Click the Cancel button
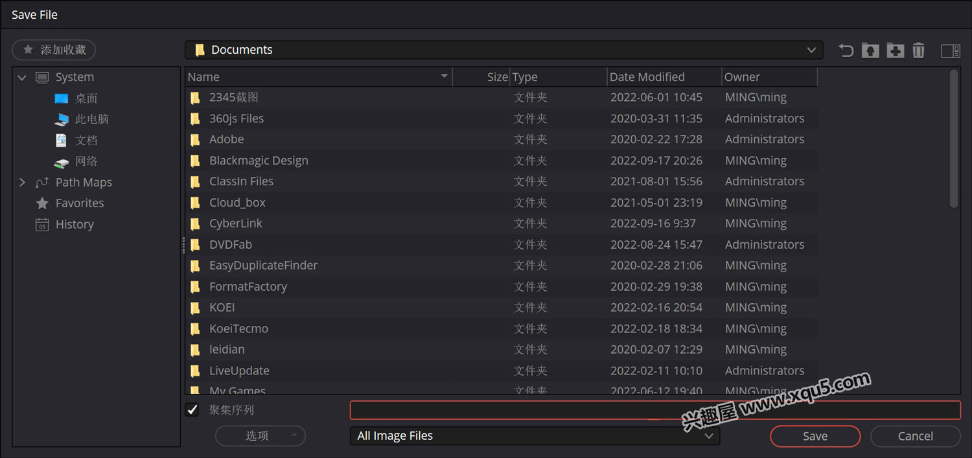 (914, 436)
